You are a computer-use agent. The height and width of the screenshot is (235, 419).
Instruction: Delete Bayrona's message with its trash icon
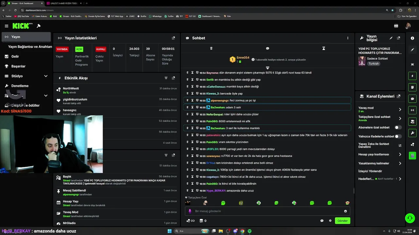tap(188, 73)
